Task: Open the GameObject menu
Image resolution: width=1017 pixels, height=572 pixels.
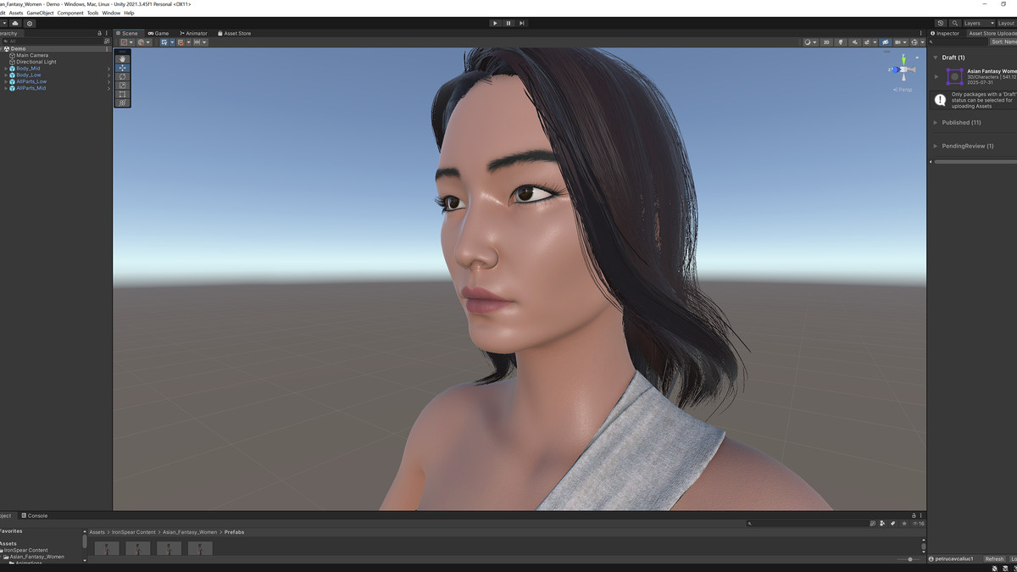Action: tap(40, 13)
